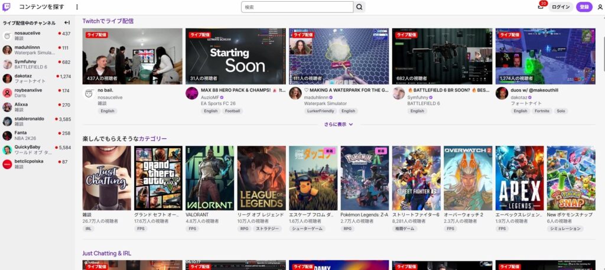The width and height of the screenshot is (605, 270).
Task: Collapse the live channels sidebar arrow
Action: 67,22
